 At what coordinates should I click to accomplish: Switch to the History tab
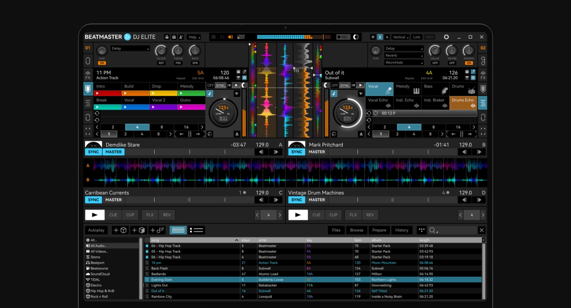click(401, 230)
